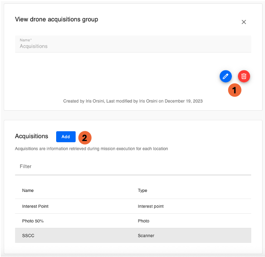
Task: Click the Name field containing Acquisitions
Action: 133,44
